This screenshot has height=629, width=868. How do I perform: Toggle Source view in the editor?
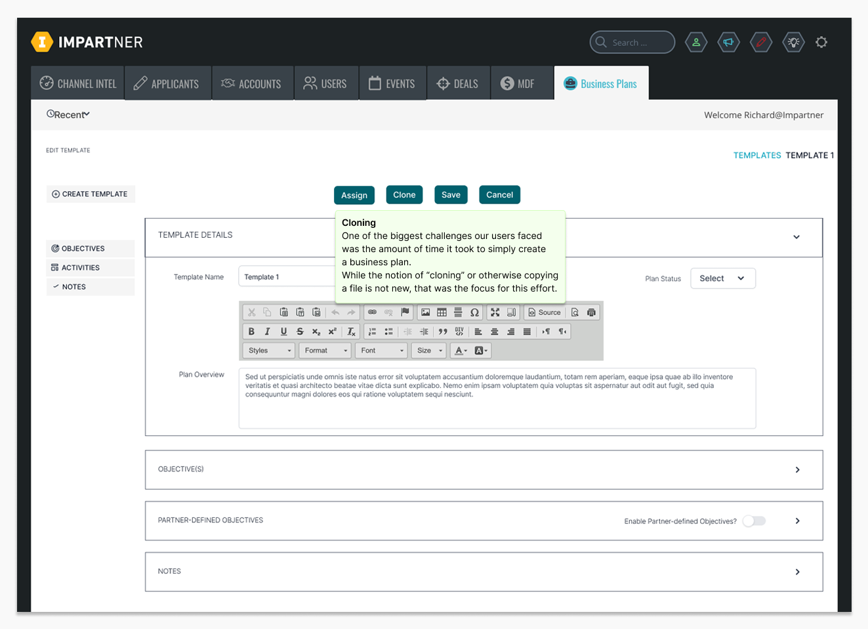[x=545, y=313]
